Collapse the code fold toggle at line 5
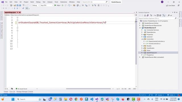Viewport: 182px width, 102px height. pos(18,28)
